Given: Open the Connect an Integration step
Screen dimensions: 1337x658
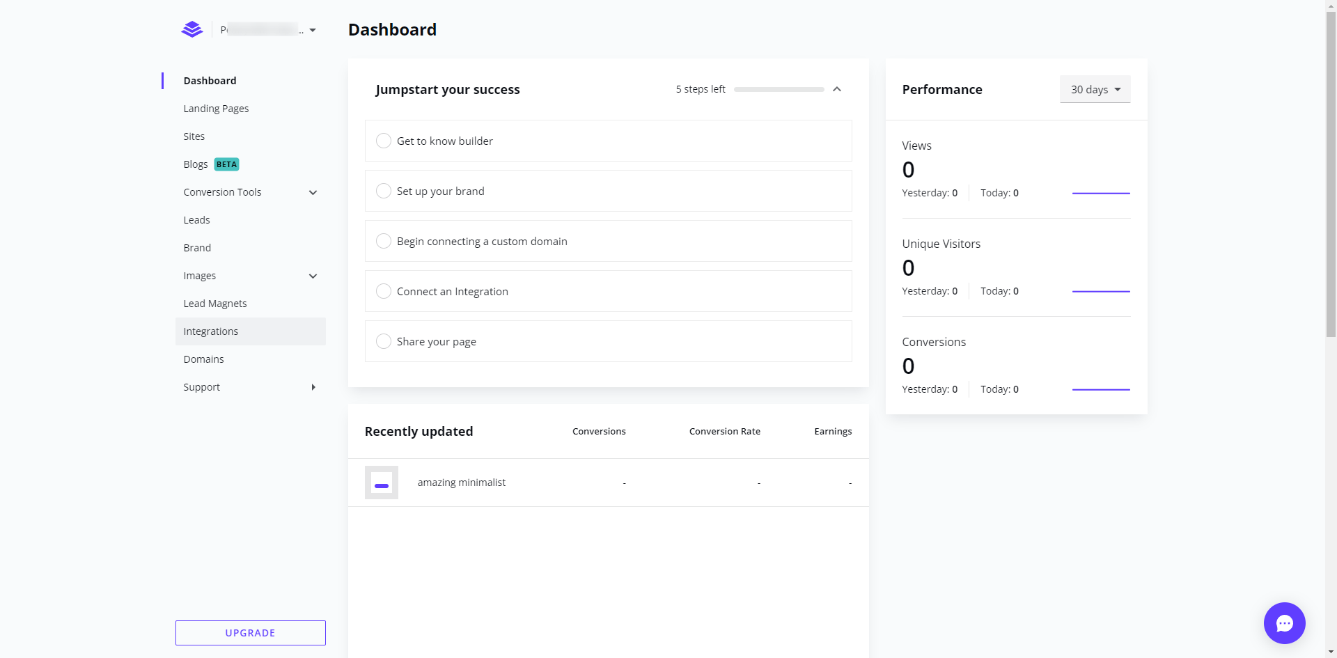Looking at the screenshot, I should (453, 291).
